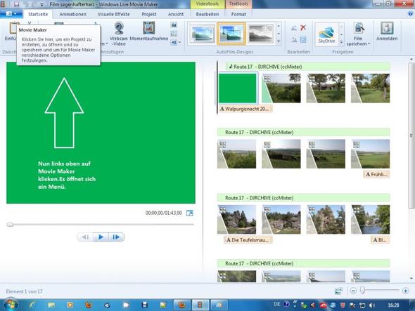Open the Visuelle Effekte tab

coord(113,14)
